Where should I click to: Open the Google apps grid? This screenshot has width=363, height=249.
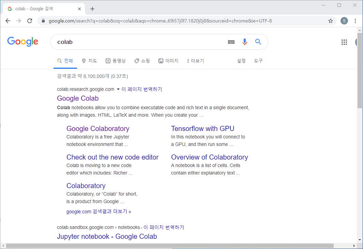pyautogui.click(x=344, y=42)
